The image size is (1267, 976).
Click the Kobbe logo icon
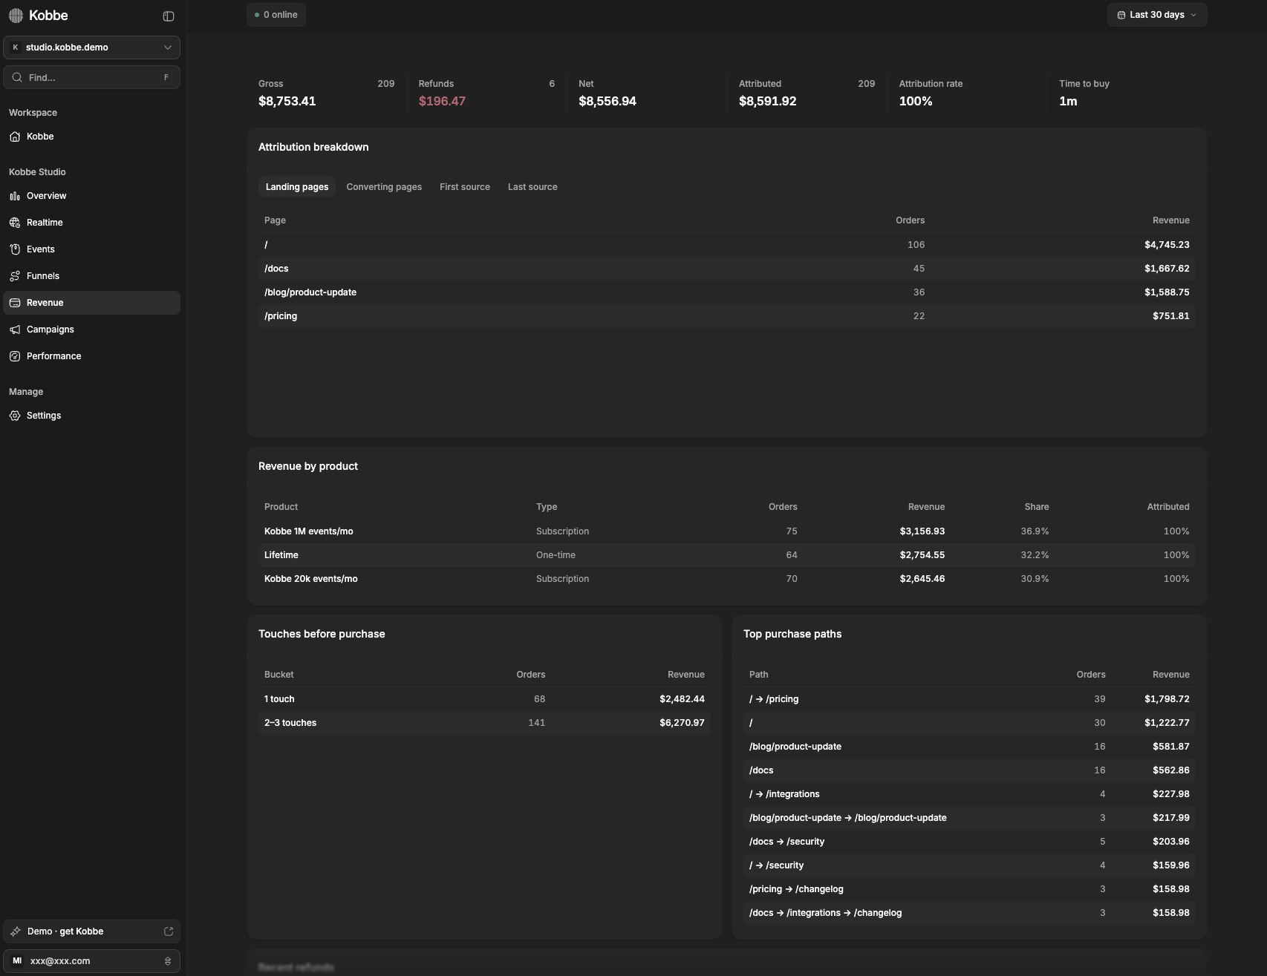point(16,16)
